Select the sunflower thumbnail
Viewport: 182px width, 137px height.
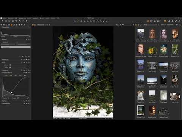[x=152, y=50]
